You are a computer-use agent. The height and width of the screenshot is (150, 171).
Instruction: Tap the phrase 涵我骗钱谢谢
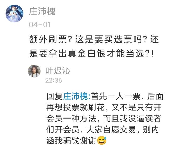(x=71, y=140)
